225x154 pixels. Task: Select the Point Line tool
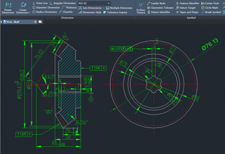[x=40, y=3]
